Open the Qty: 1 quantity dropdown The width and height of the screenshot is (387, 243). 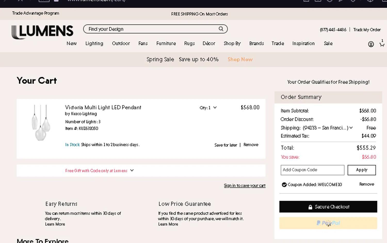[x=208, y=108]
